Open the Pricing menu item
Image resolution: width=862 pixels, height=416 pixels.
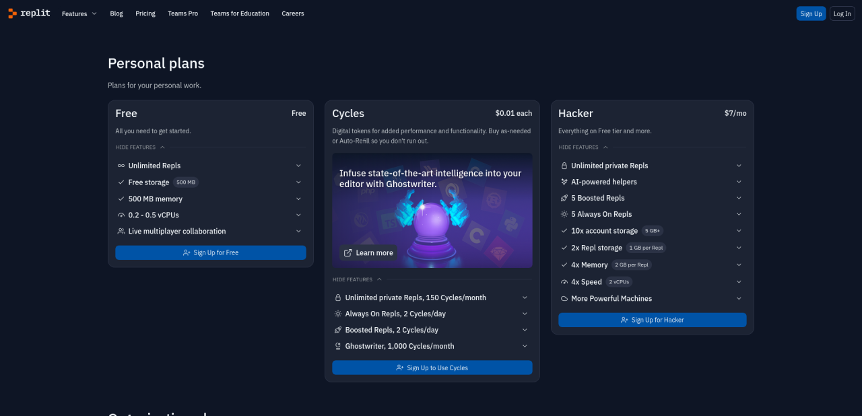(x=145, y=13)
